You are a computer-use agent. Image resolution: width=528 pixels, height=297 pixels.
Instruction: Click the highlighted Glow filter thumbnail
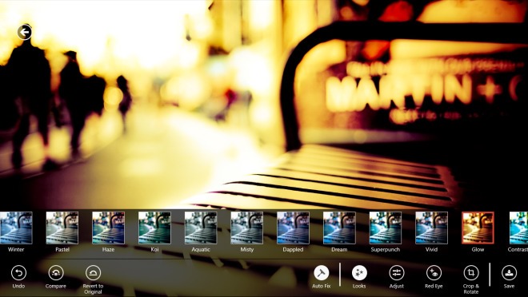pyautogui.click(x=478, y=228)
